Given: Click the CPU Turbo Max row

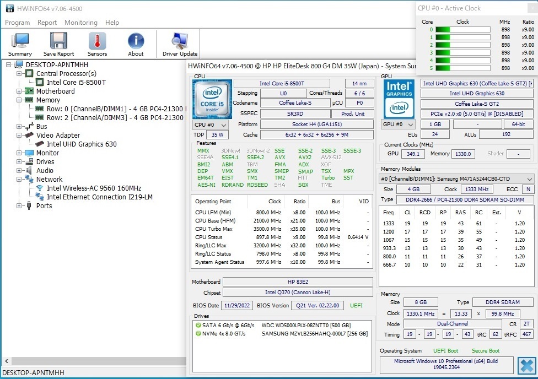Looking at the screenshot, I should tap(281, 229).
